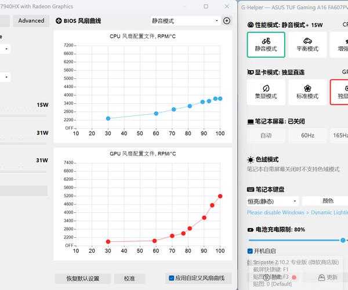Select the CPU fan curve point near 70°C
Viewport: 348px width, 290px height.
[x=174, y=110]
